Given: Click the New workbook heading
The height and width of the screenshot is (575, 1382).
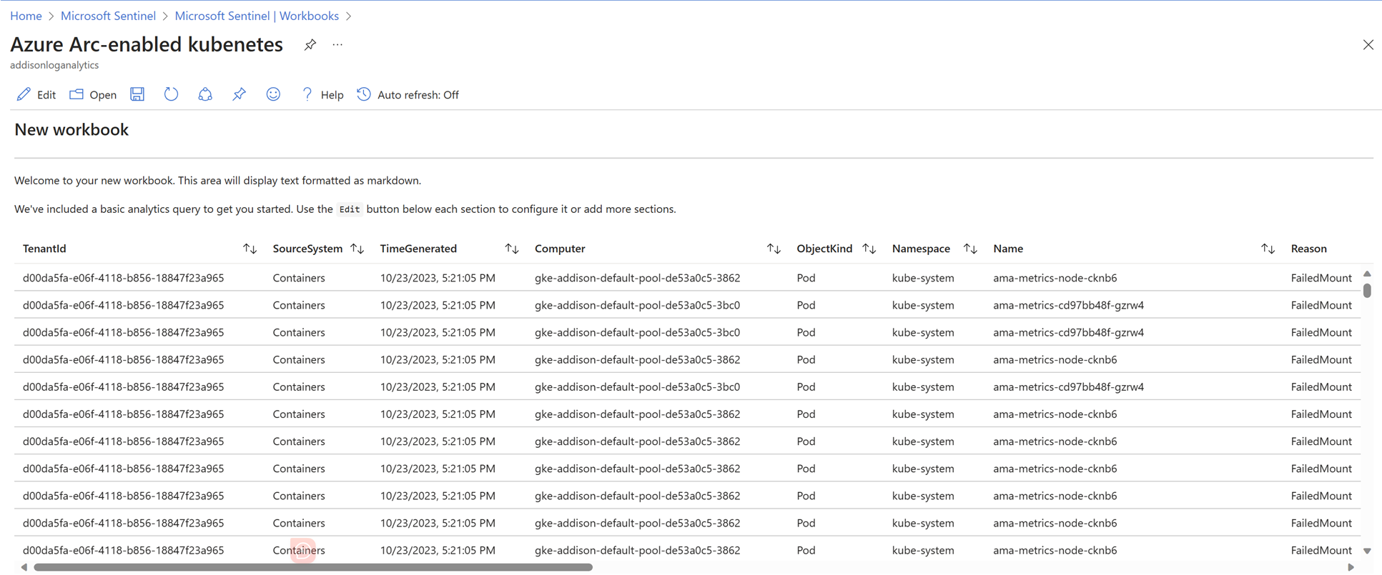Looking at the screenshot, I should point(71,129).
